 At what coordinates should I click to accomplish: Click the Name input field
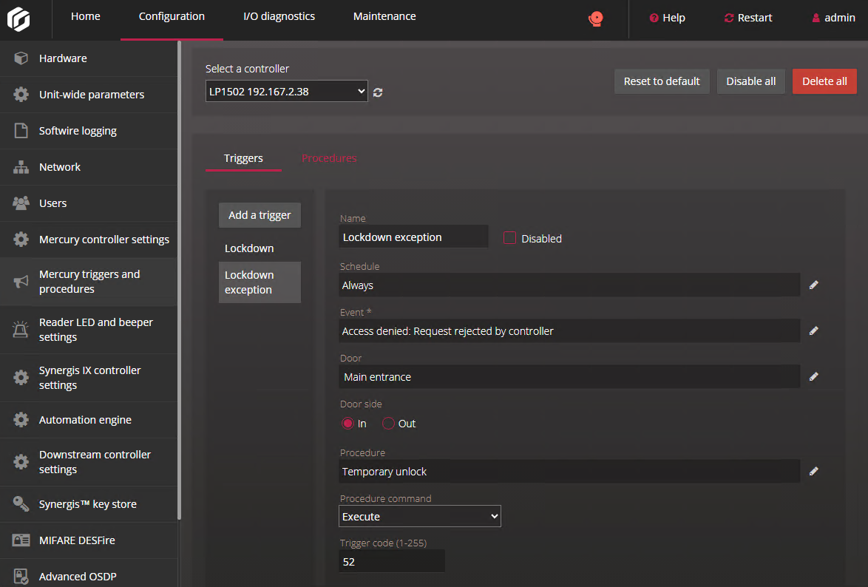coord(413,237)
